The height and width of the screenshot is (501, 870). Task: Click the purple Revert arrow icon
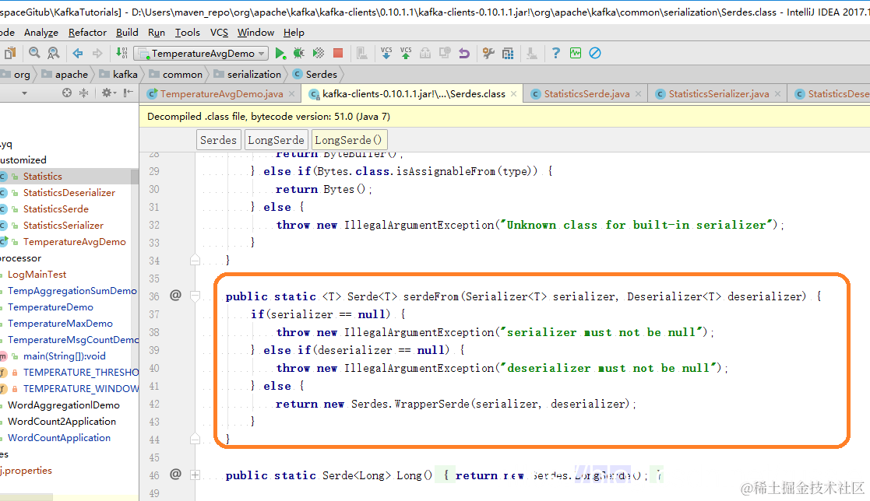pyautogui.click(x=464, y=53)
